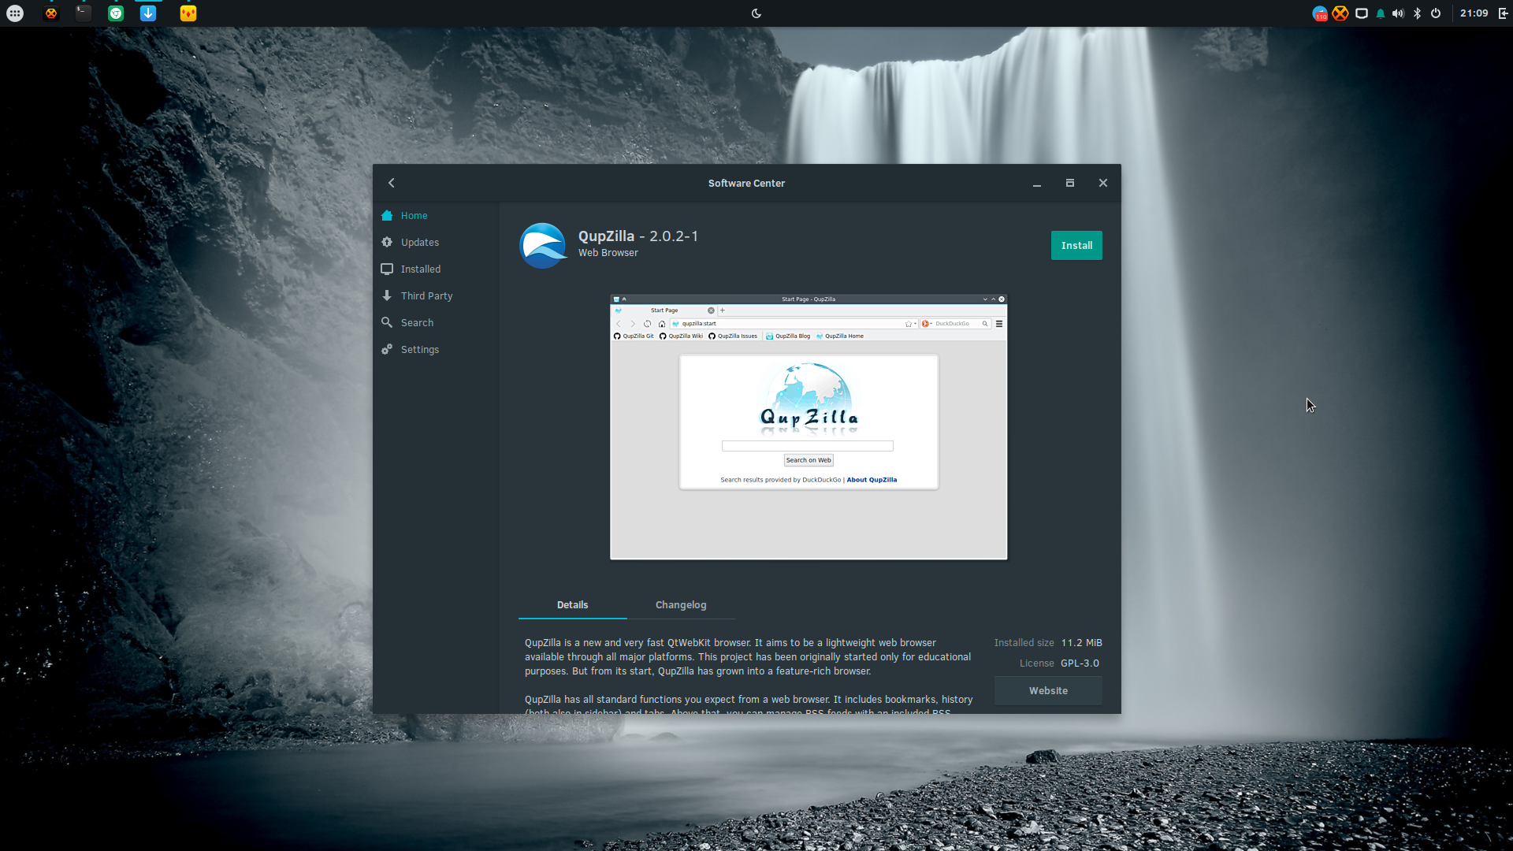This screenshot has width=1513, height=851.
Task: Open the notifications bell icon
Action: point(1381,13)
